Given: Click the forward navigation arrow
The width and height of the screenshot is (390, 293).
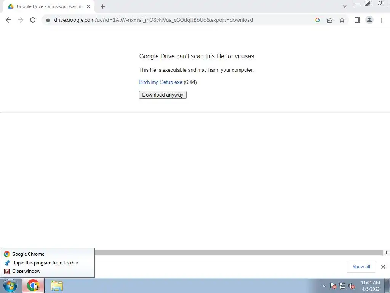Looking at the screenshot, I should (x=21, y=20).
